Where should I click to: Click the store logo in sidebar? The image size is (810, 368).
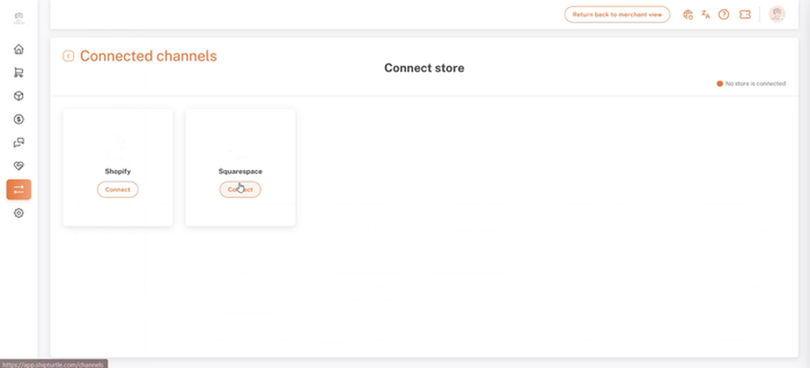pyautogui.click(x=19, y=18)
